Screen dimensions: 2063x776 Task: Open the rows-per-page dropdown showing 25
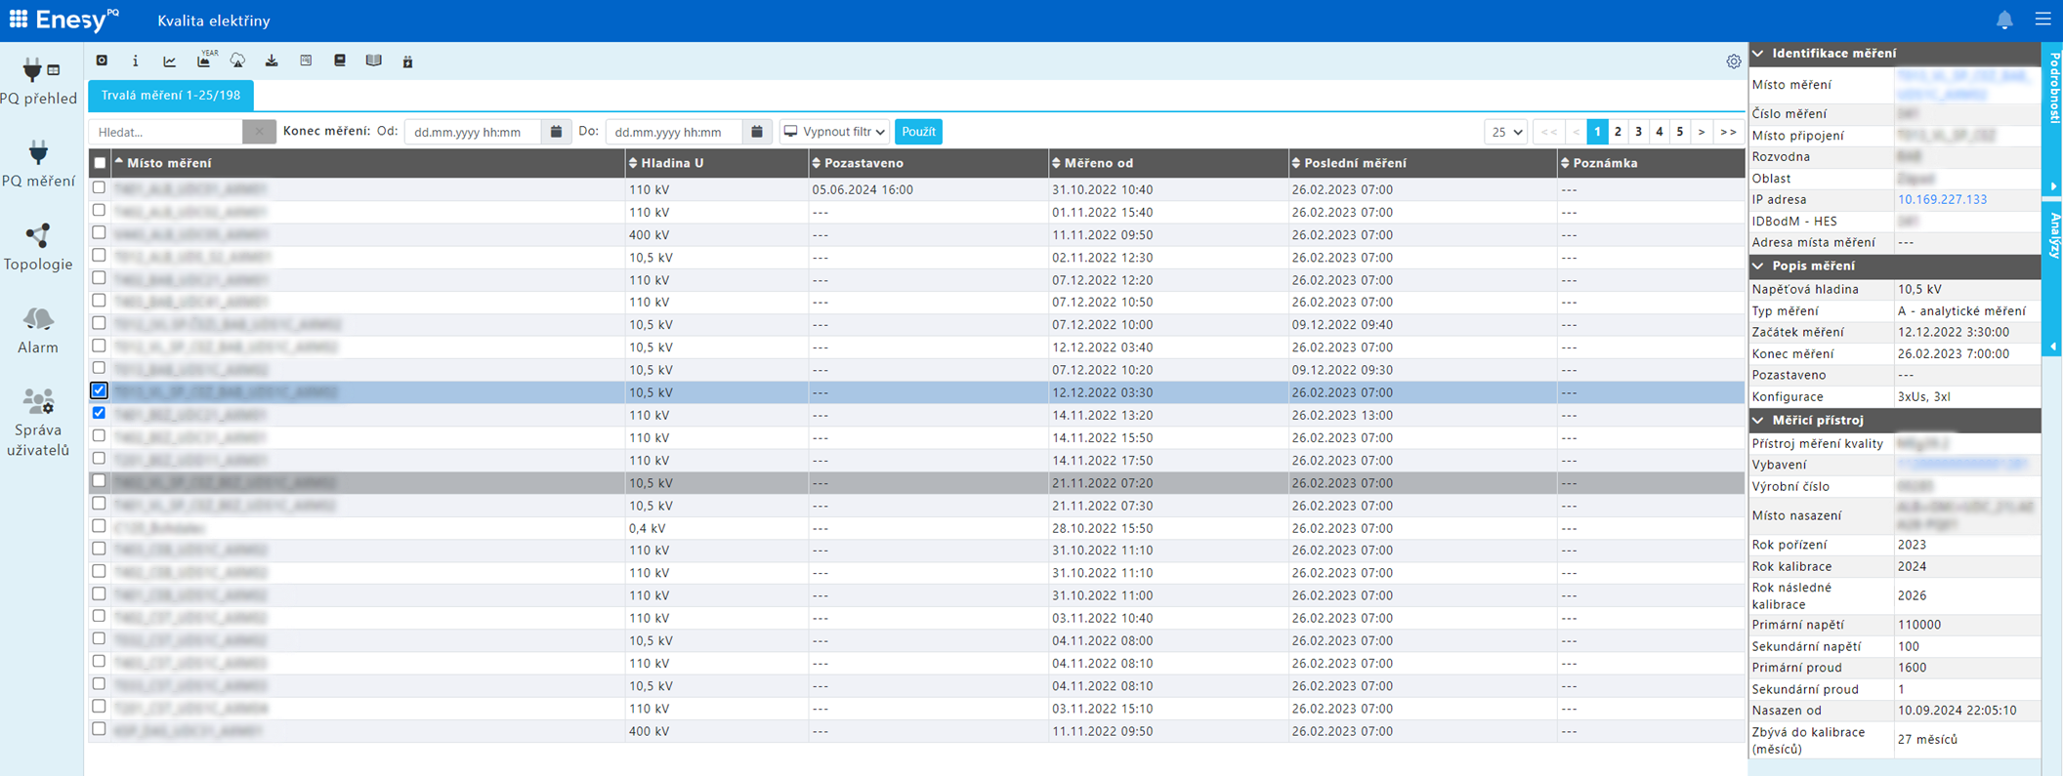(1504, 132)
